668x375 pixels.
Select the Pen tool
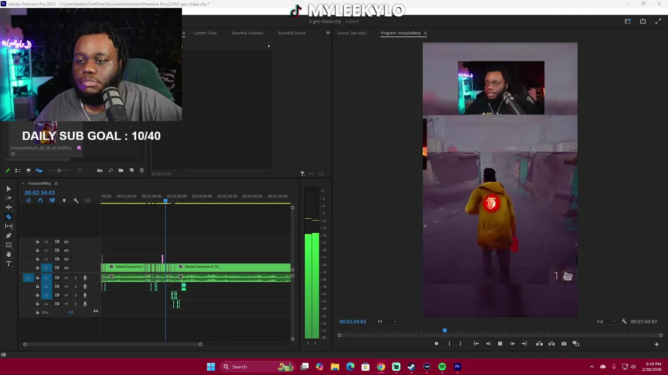[x=8, y=235]
